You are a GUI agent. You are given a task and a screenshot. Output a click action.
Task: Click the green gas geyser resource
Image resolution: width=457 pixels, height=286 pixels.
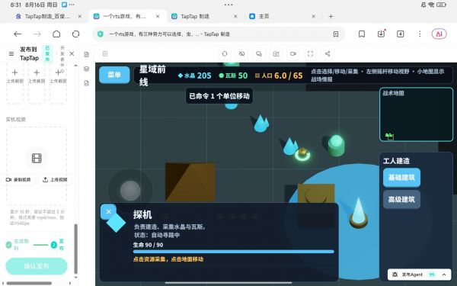336,146
